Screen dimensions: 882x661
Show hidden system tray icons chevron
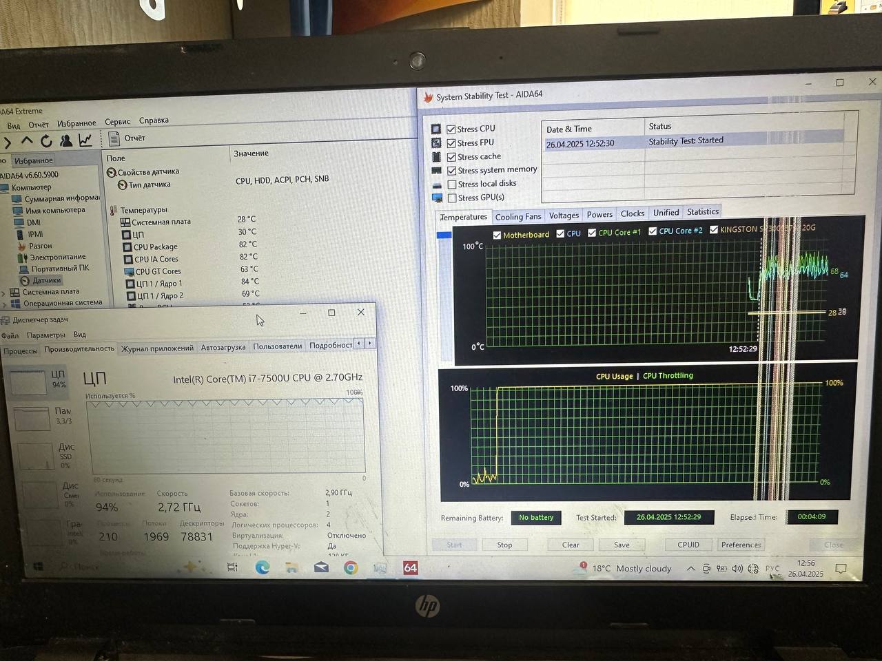(690, 569)
